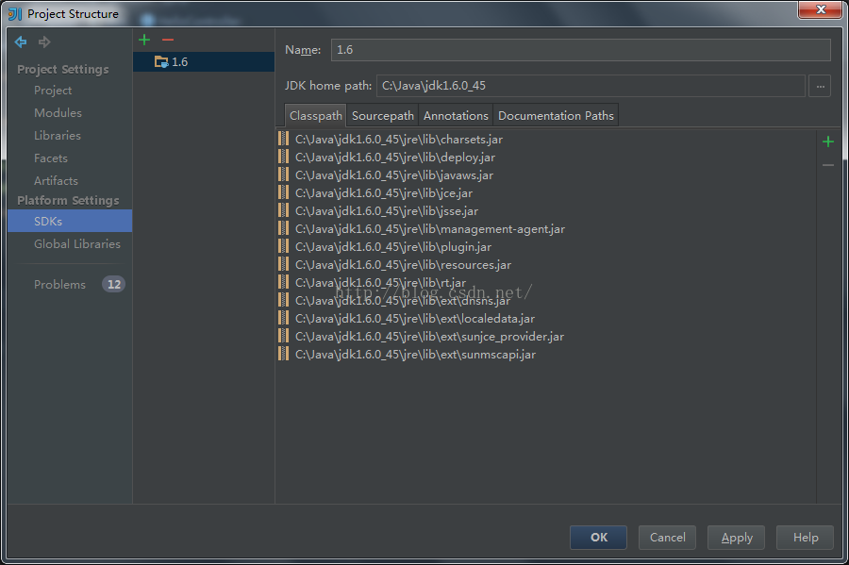
Task: Select Libraries in the left sidebar
Action: click(x=58, y=136)
